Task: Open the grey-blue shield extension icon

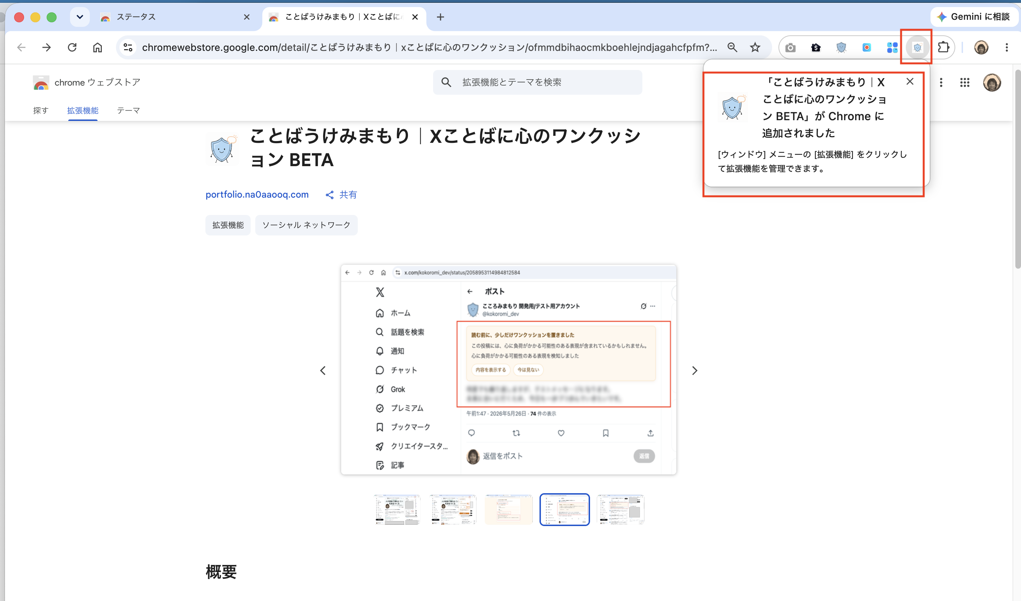Action: (x=841, y=48)
